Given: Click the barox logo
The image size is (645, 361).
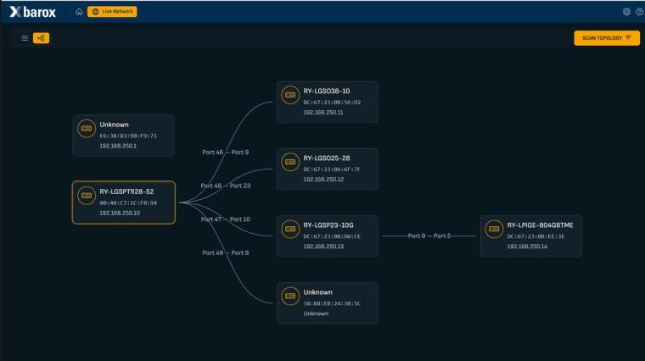Looking at the screenshot, I should 32,12.
